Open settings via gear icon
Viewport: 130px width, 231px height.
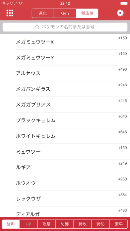click(x=120, y=13)
